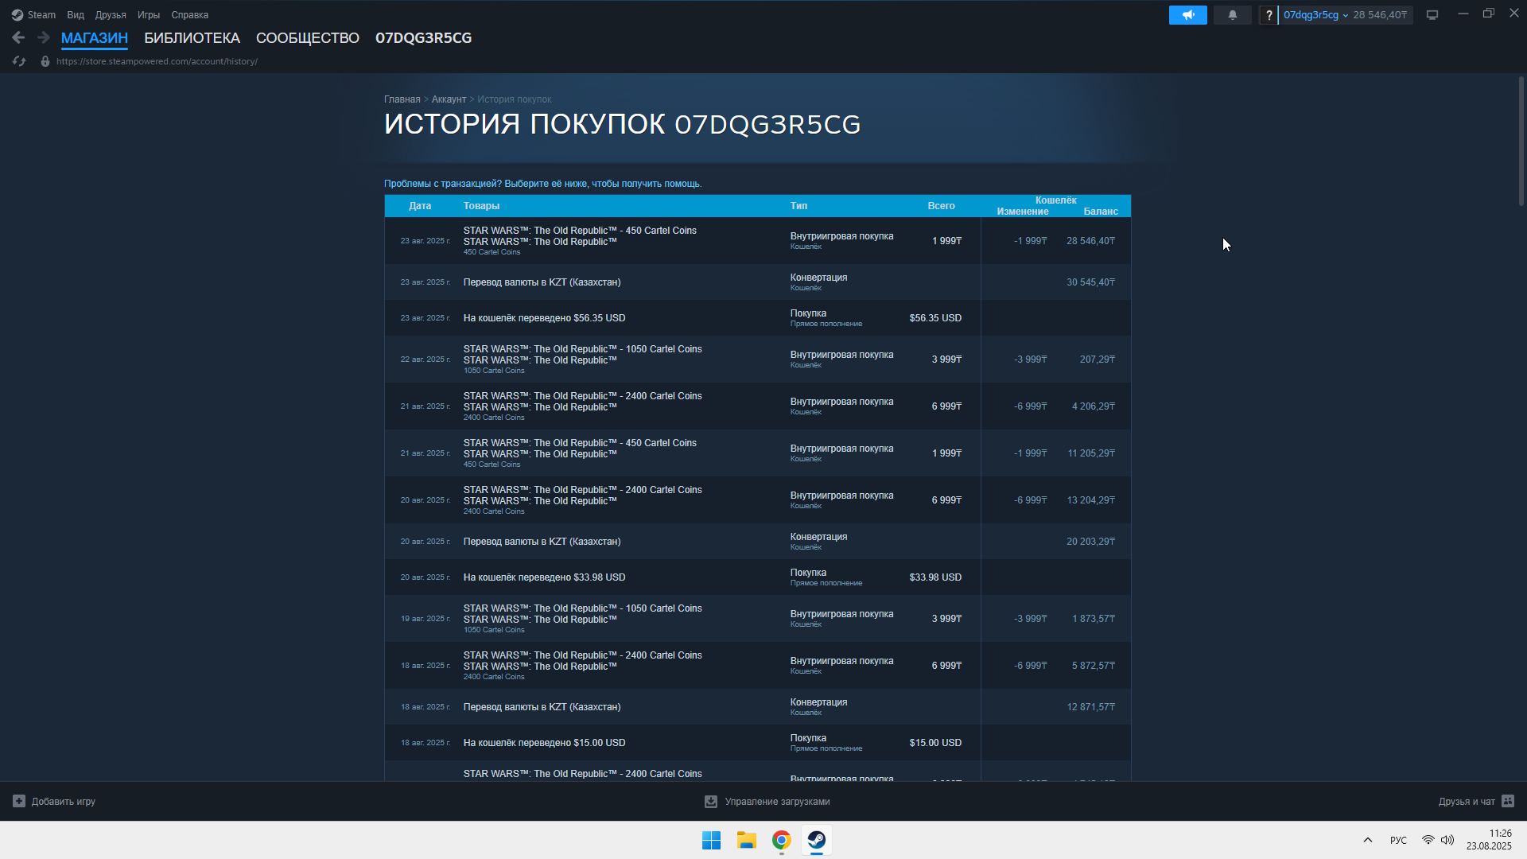This screenshot has height=859, width=1527.
Task: Select 21 авг. 2400 Cartel Coins transaction
Action: coord(757,406)
